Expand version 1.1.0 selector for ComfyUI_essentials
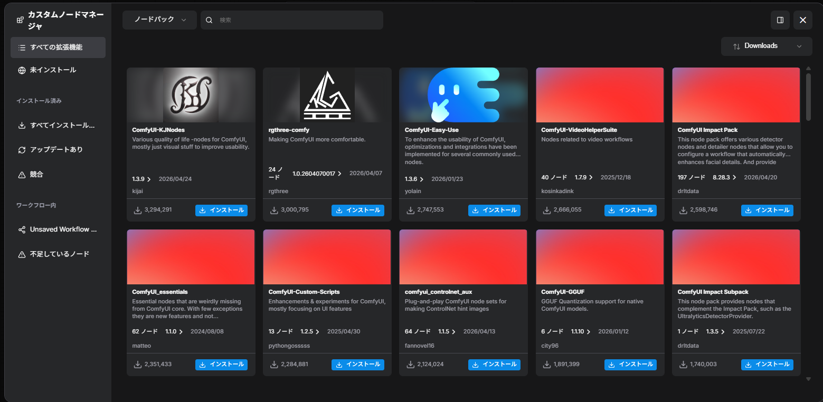 click(174, 332)
